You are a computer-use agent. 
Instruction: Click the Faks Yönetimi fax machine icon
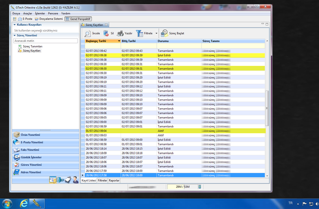tap(16, 150)
